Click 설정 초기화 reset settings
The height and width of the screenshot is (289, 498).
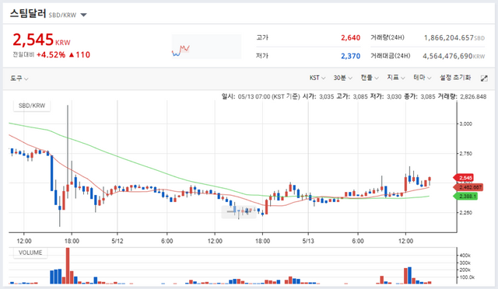[x=455, y=78]
